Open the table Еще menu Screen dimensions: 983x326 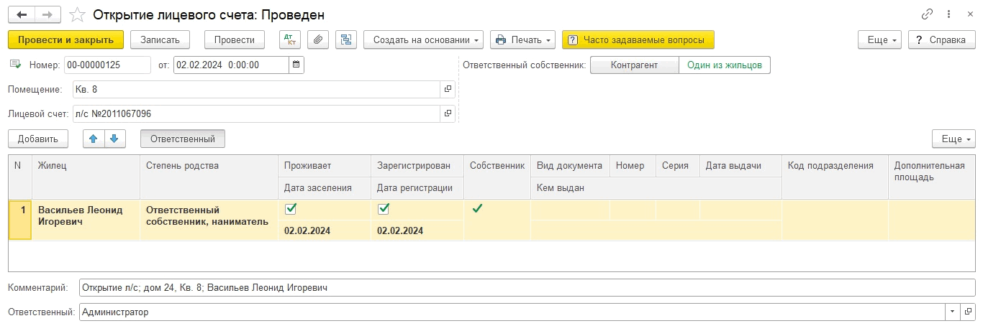(953, 139)
